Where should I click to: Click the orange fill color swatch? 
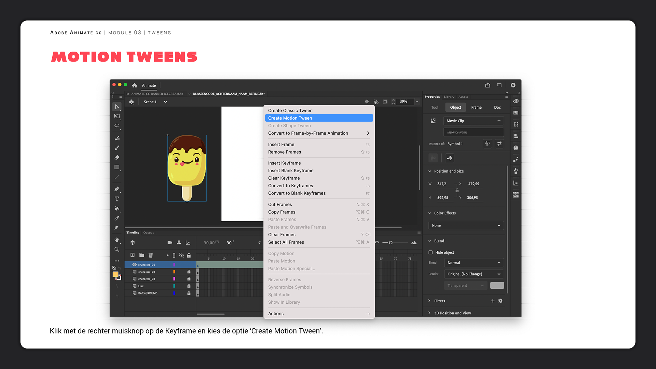[x=115, y=274]
